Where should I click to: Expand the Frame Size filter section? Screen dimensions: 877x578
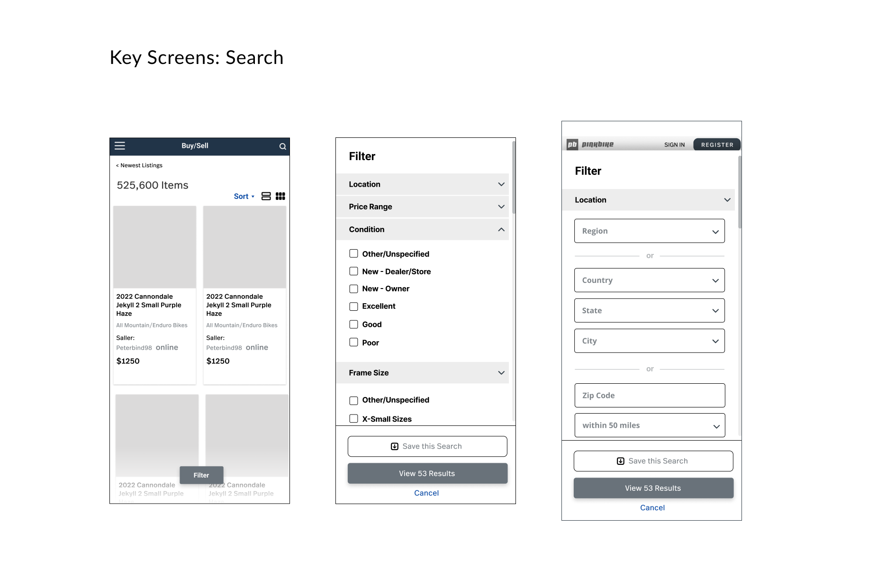pyautogui.click(x=422, y=373)
